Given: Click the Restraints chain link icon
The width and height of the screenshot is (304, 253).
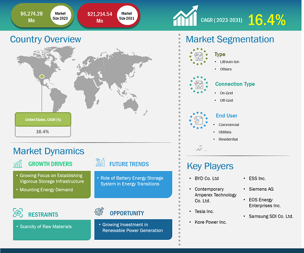Looking at the screenshot, I should pyautogui.click(x=18, y=213).
